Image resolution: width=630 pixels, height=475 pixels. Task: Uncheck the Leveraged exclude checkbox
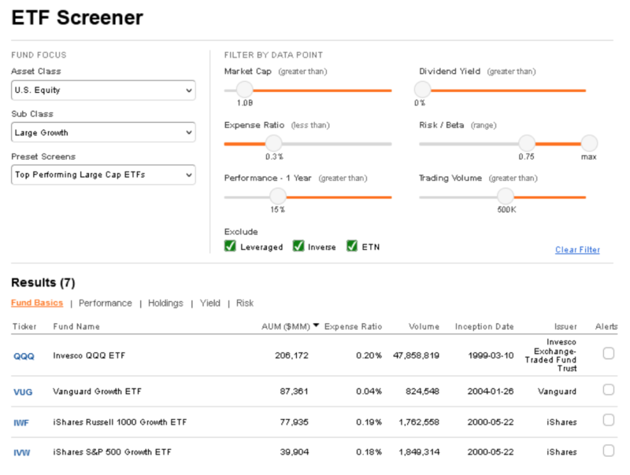point(230,246)
